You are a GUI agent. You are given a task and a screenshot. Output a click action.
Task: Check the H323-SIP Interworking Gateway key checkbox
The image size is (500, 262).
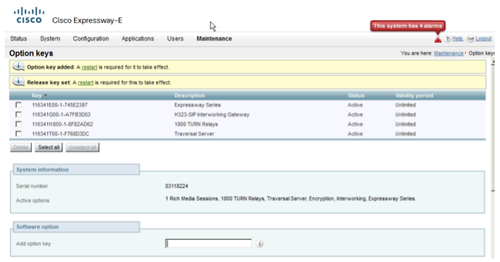tap(19, 114)
